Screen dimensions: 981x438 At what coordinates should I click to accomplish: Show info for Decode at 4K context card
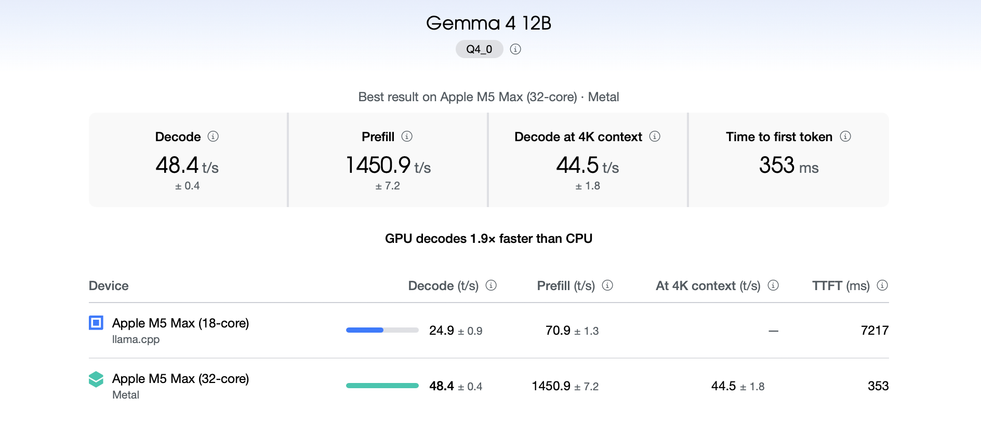coord(655,136)
